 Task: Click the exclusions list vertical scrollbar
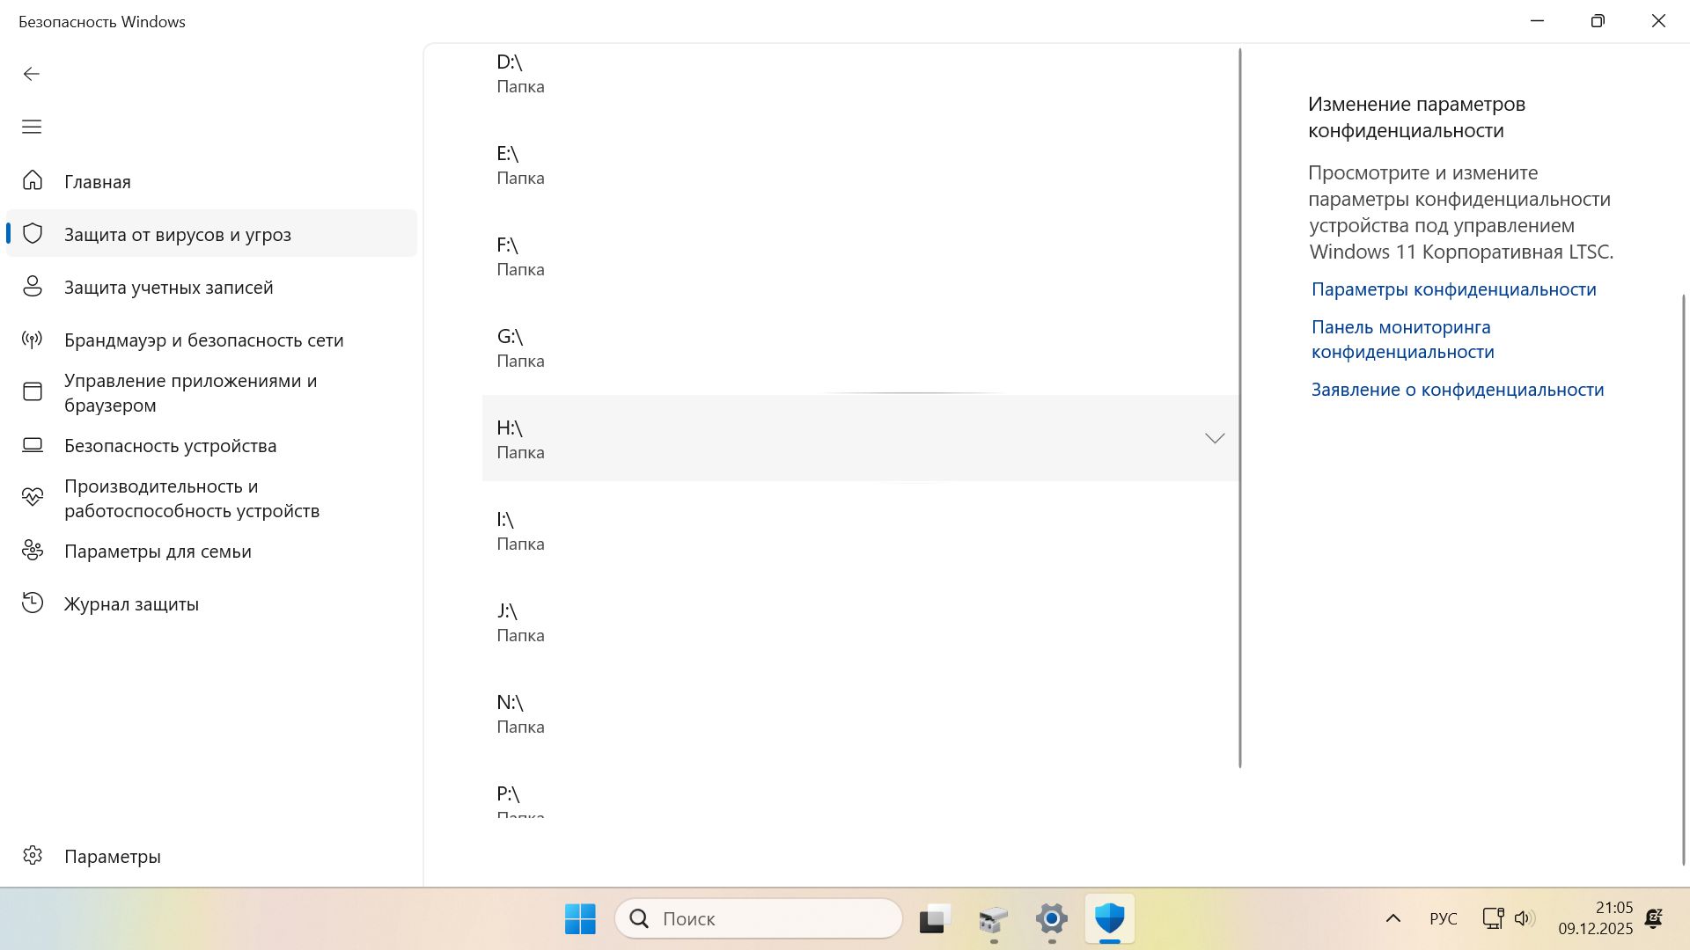coord(1240,405)
